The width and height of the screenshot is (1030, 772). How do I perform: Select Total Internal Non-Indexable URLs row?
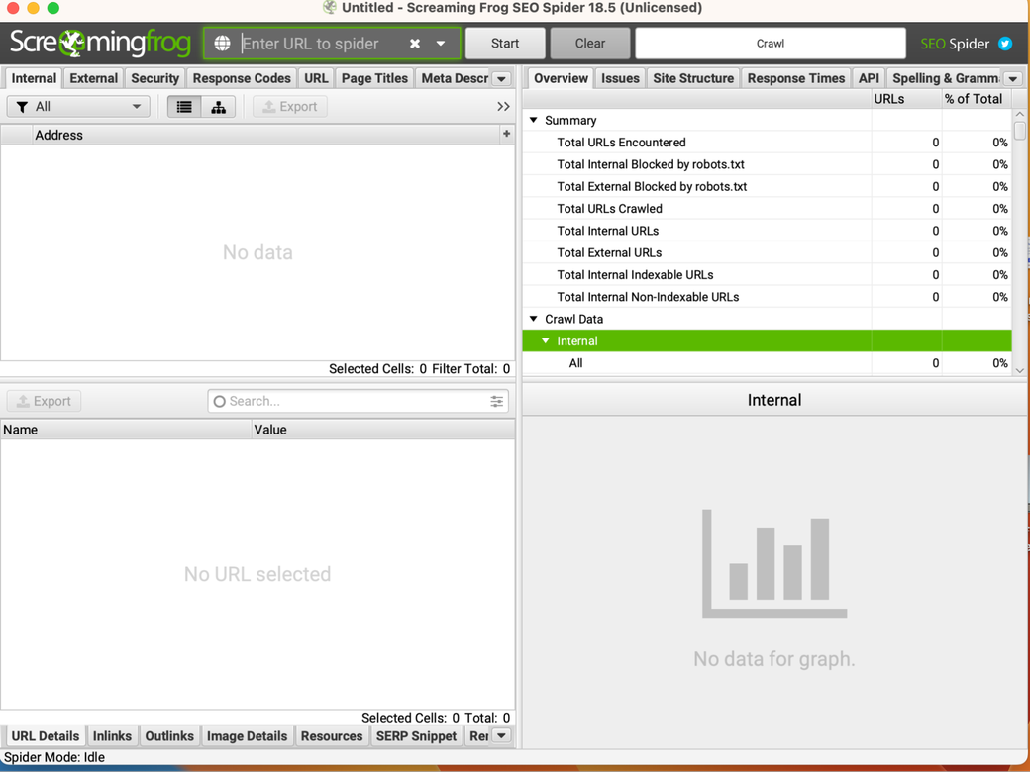[x=768, y=297]
